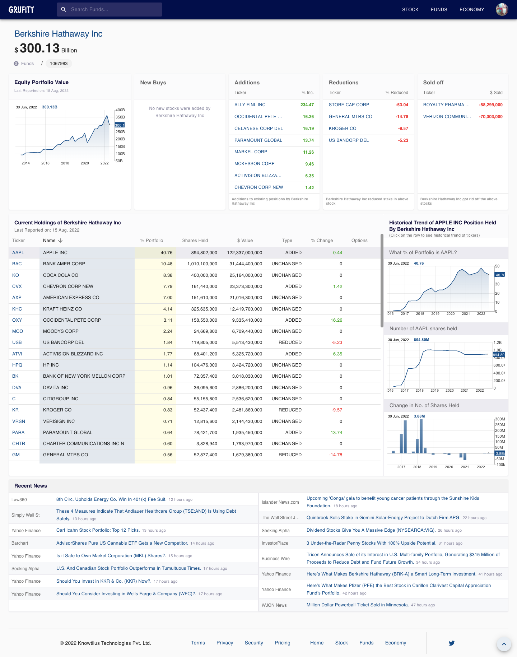517x657 pixels.
Task: Open OCCIDENTAL PETE in Additions list
Action: pyautogui.click(x=258, y=117)
